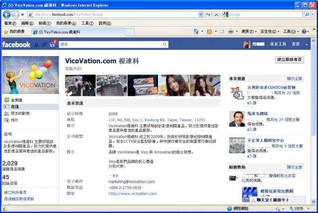
Task: Click the 我的最愛 favorites star button
Action: (x=14, y=32)
